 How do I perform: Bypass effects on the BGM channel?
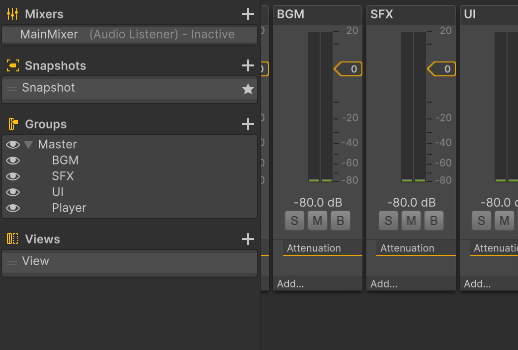(x=340, y=221)
